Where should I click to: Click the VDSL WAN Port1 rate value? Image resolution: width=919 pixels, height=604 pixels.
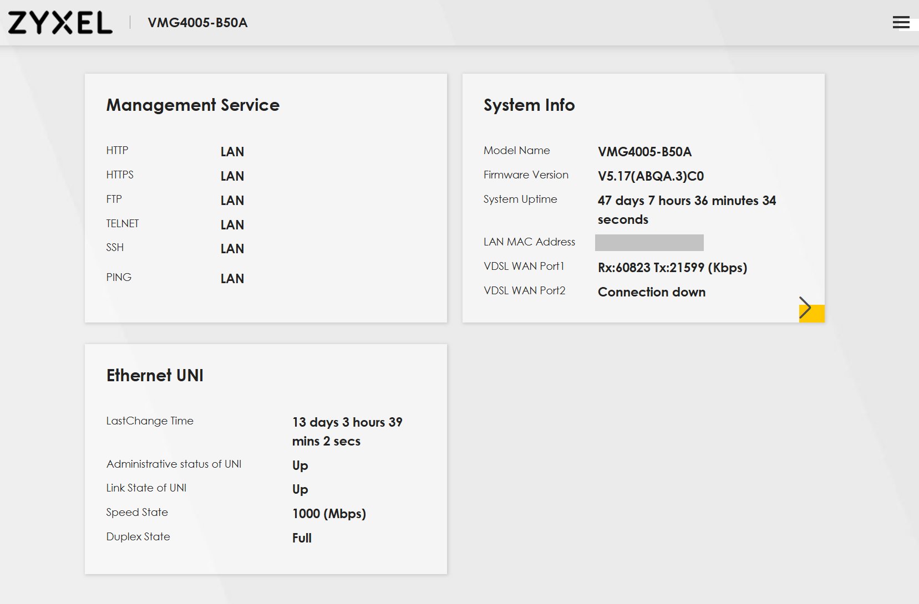(672, 268)
